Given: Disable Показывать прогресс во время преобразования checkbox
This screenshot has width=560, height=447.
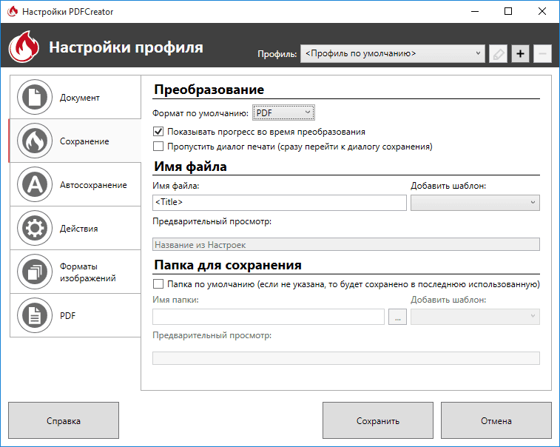Looking at the screenshot, I should [x=158, y=132].
